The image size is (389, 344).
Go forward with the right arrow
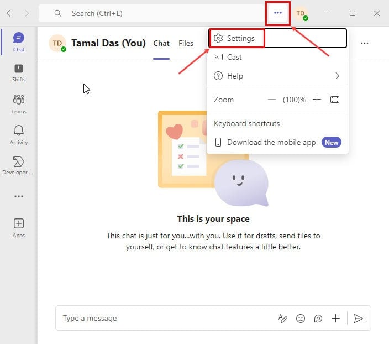27,13
